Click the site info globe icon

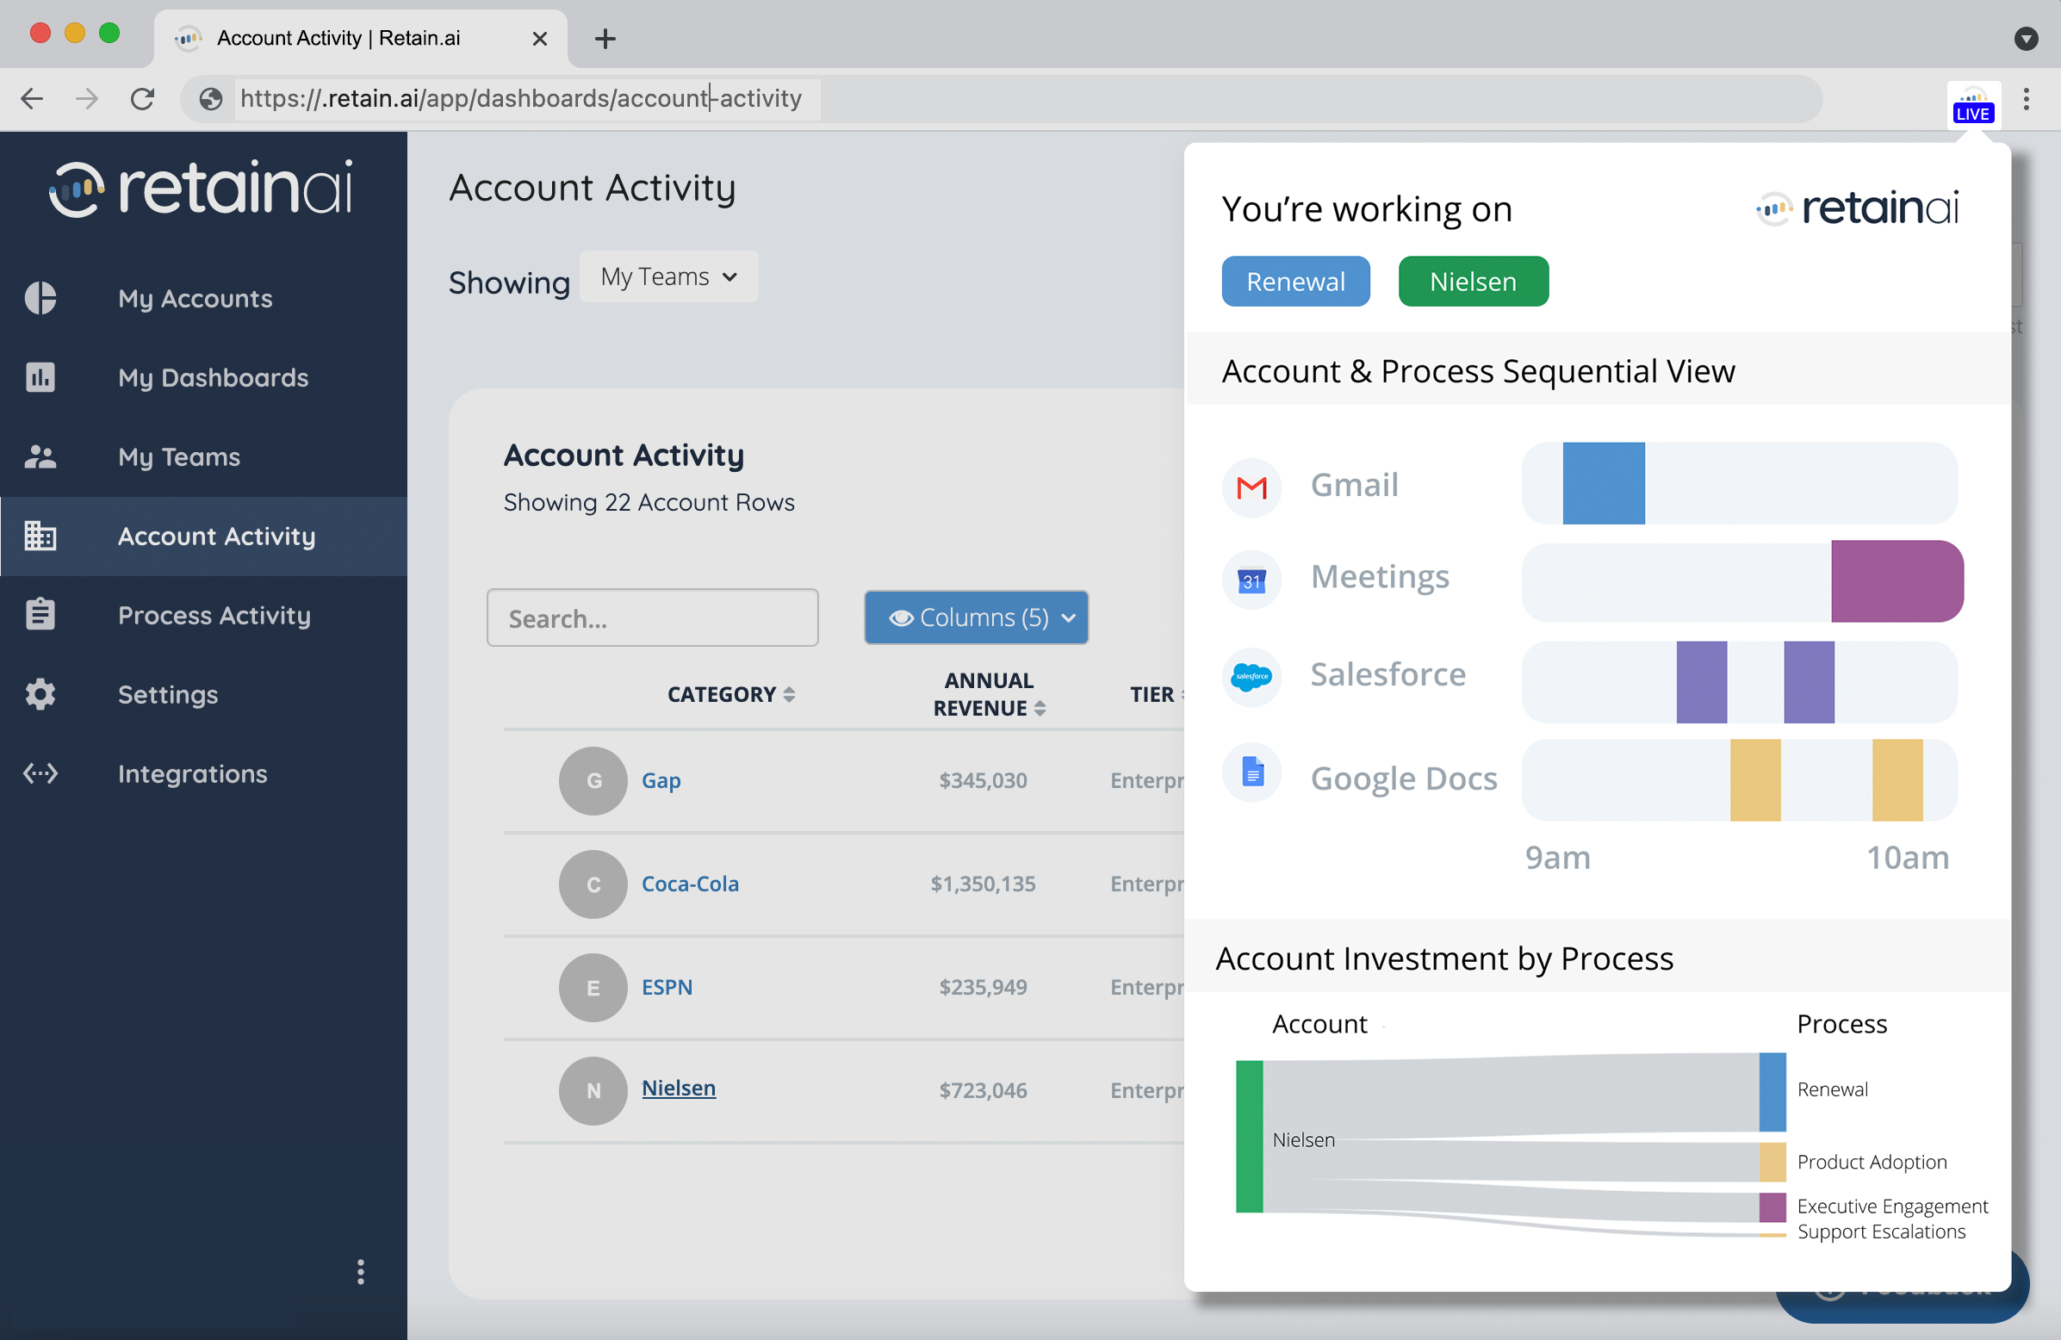(210, 99)
